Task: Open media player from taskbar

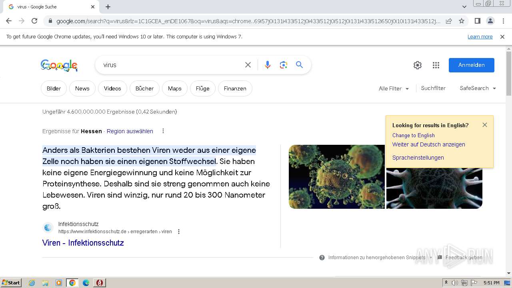Action: (x=59, y=283)
